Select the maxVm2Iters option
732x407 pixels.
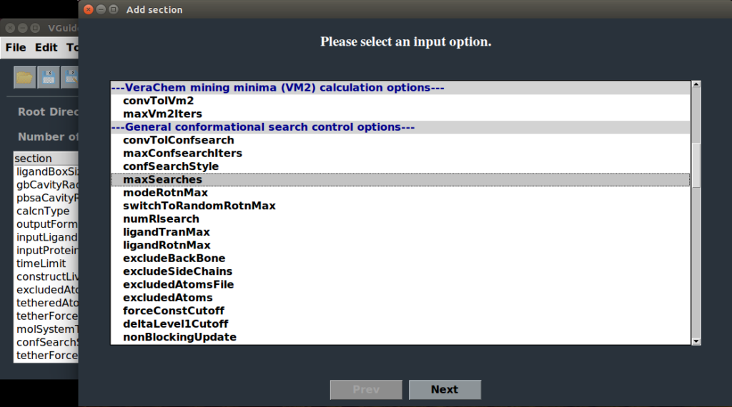coord(400,114)
